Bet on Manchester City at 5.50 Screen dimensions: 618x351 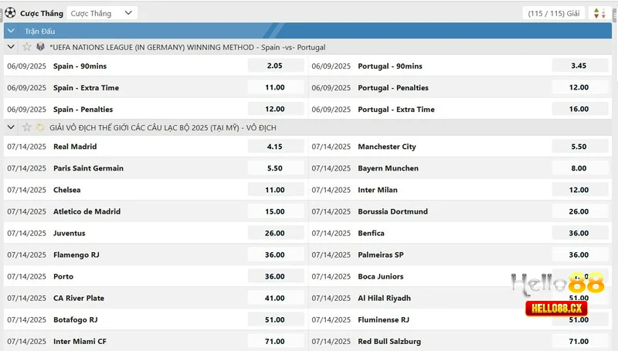(x=579, y=147)
